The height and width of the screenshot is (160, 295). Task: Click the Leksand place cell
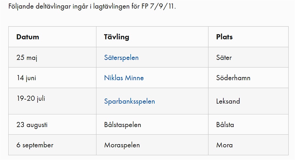click(x=228, y=101)
